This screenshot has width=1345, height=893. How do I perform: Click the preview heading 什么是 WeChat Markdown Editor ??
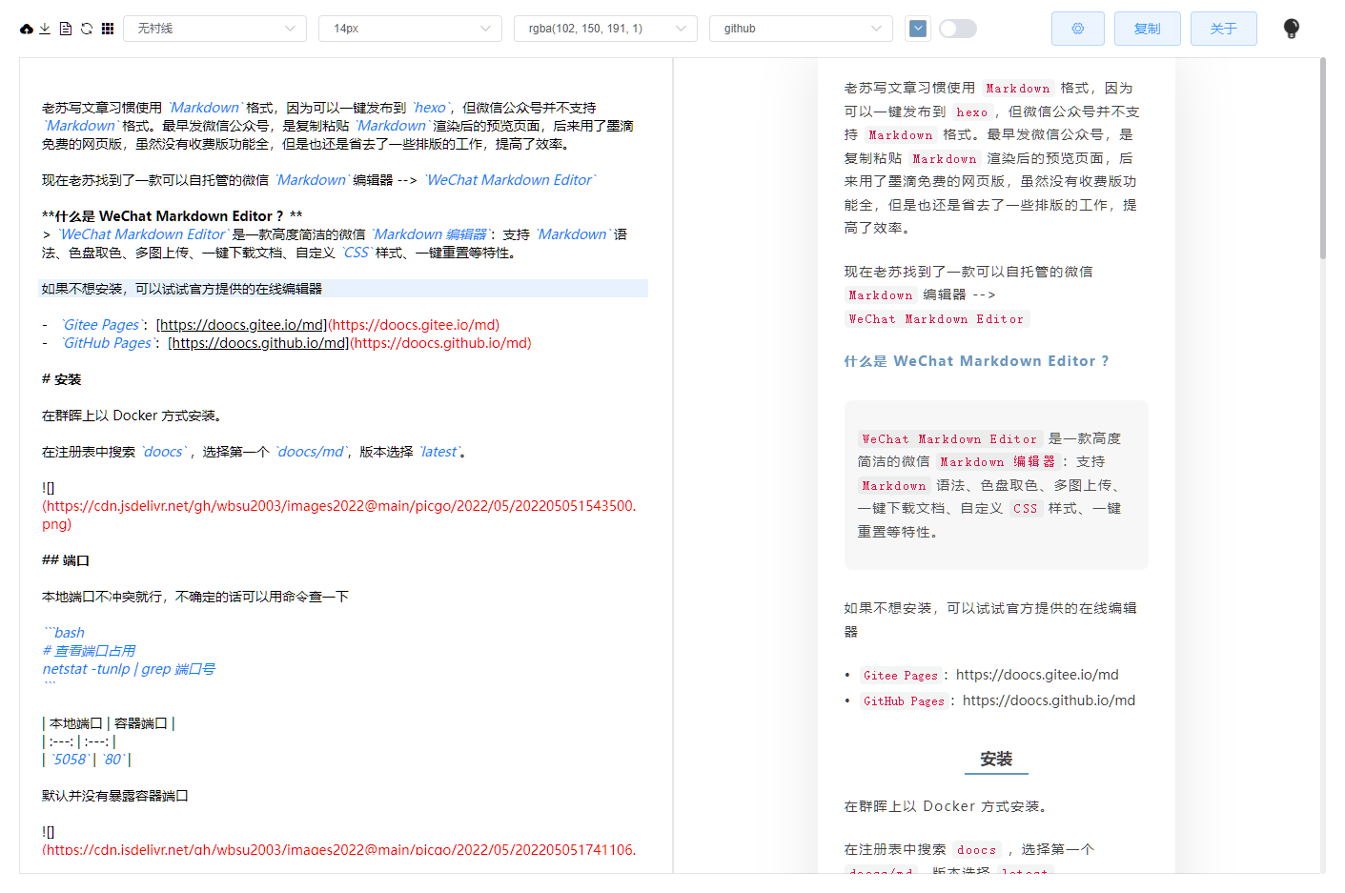pos(976,361)
